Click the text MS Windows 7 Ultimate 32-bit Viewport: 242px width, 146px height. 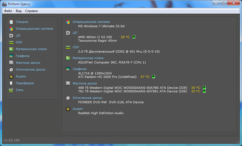point(101,26)
